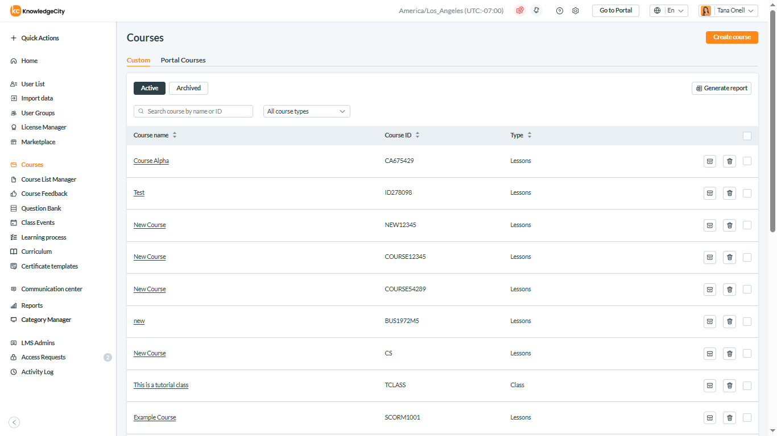Open the settings gear icon in header
The width and height of the screenshot is (777, 436).
[576, 11]
